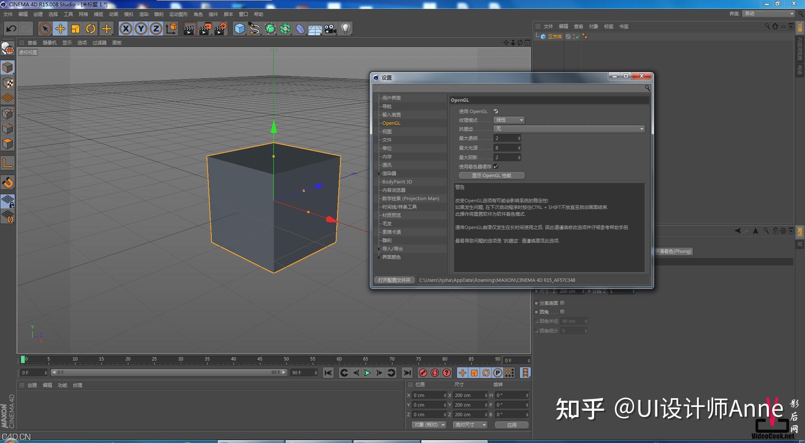
Task: Open the 渲染 menu
Action: pos(144,14)
